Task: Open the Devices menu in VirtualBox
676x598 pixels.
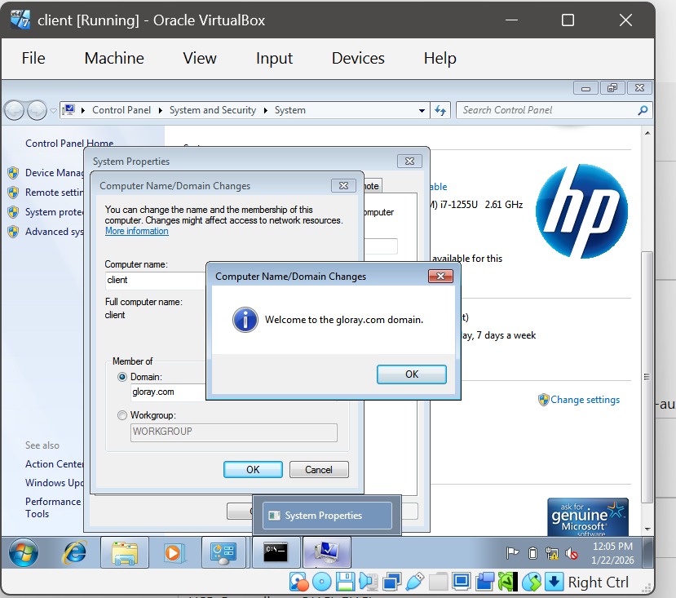Action: click(x=357, y=58)
